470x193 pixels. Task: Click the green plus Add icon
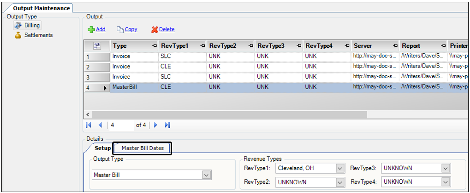(91, 29)
